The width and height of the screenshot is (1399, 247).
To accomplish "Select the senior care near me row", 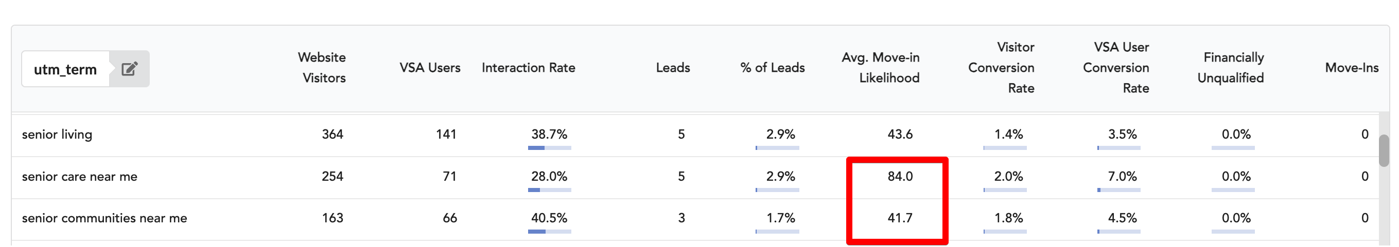I will [695, 177].
